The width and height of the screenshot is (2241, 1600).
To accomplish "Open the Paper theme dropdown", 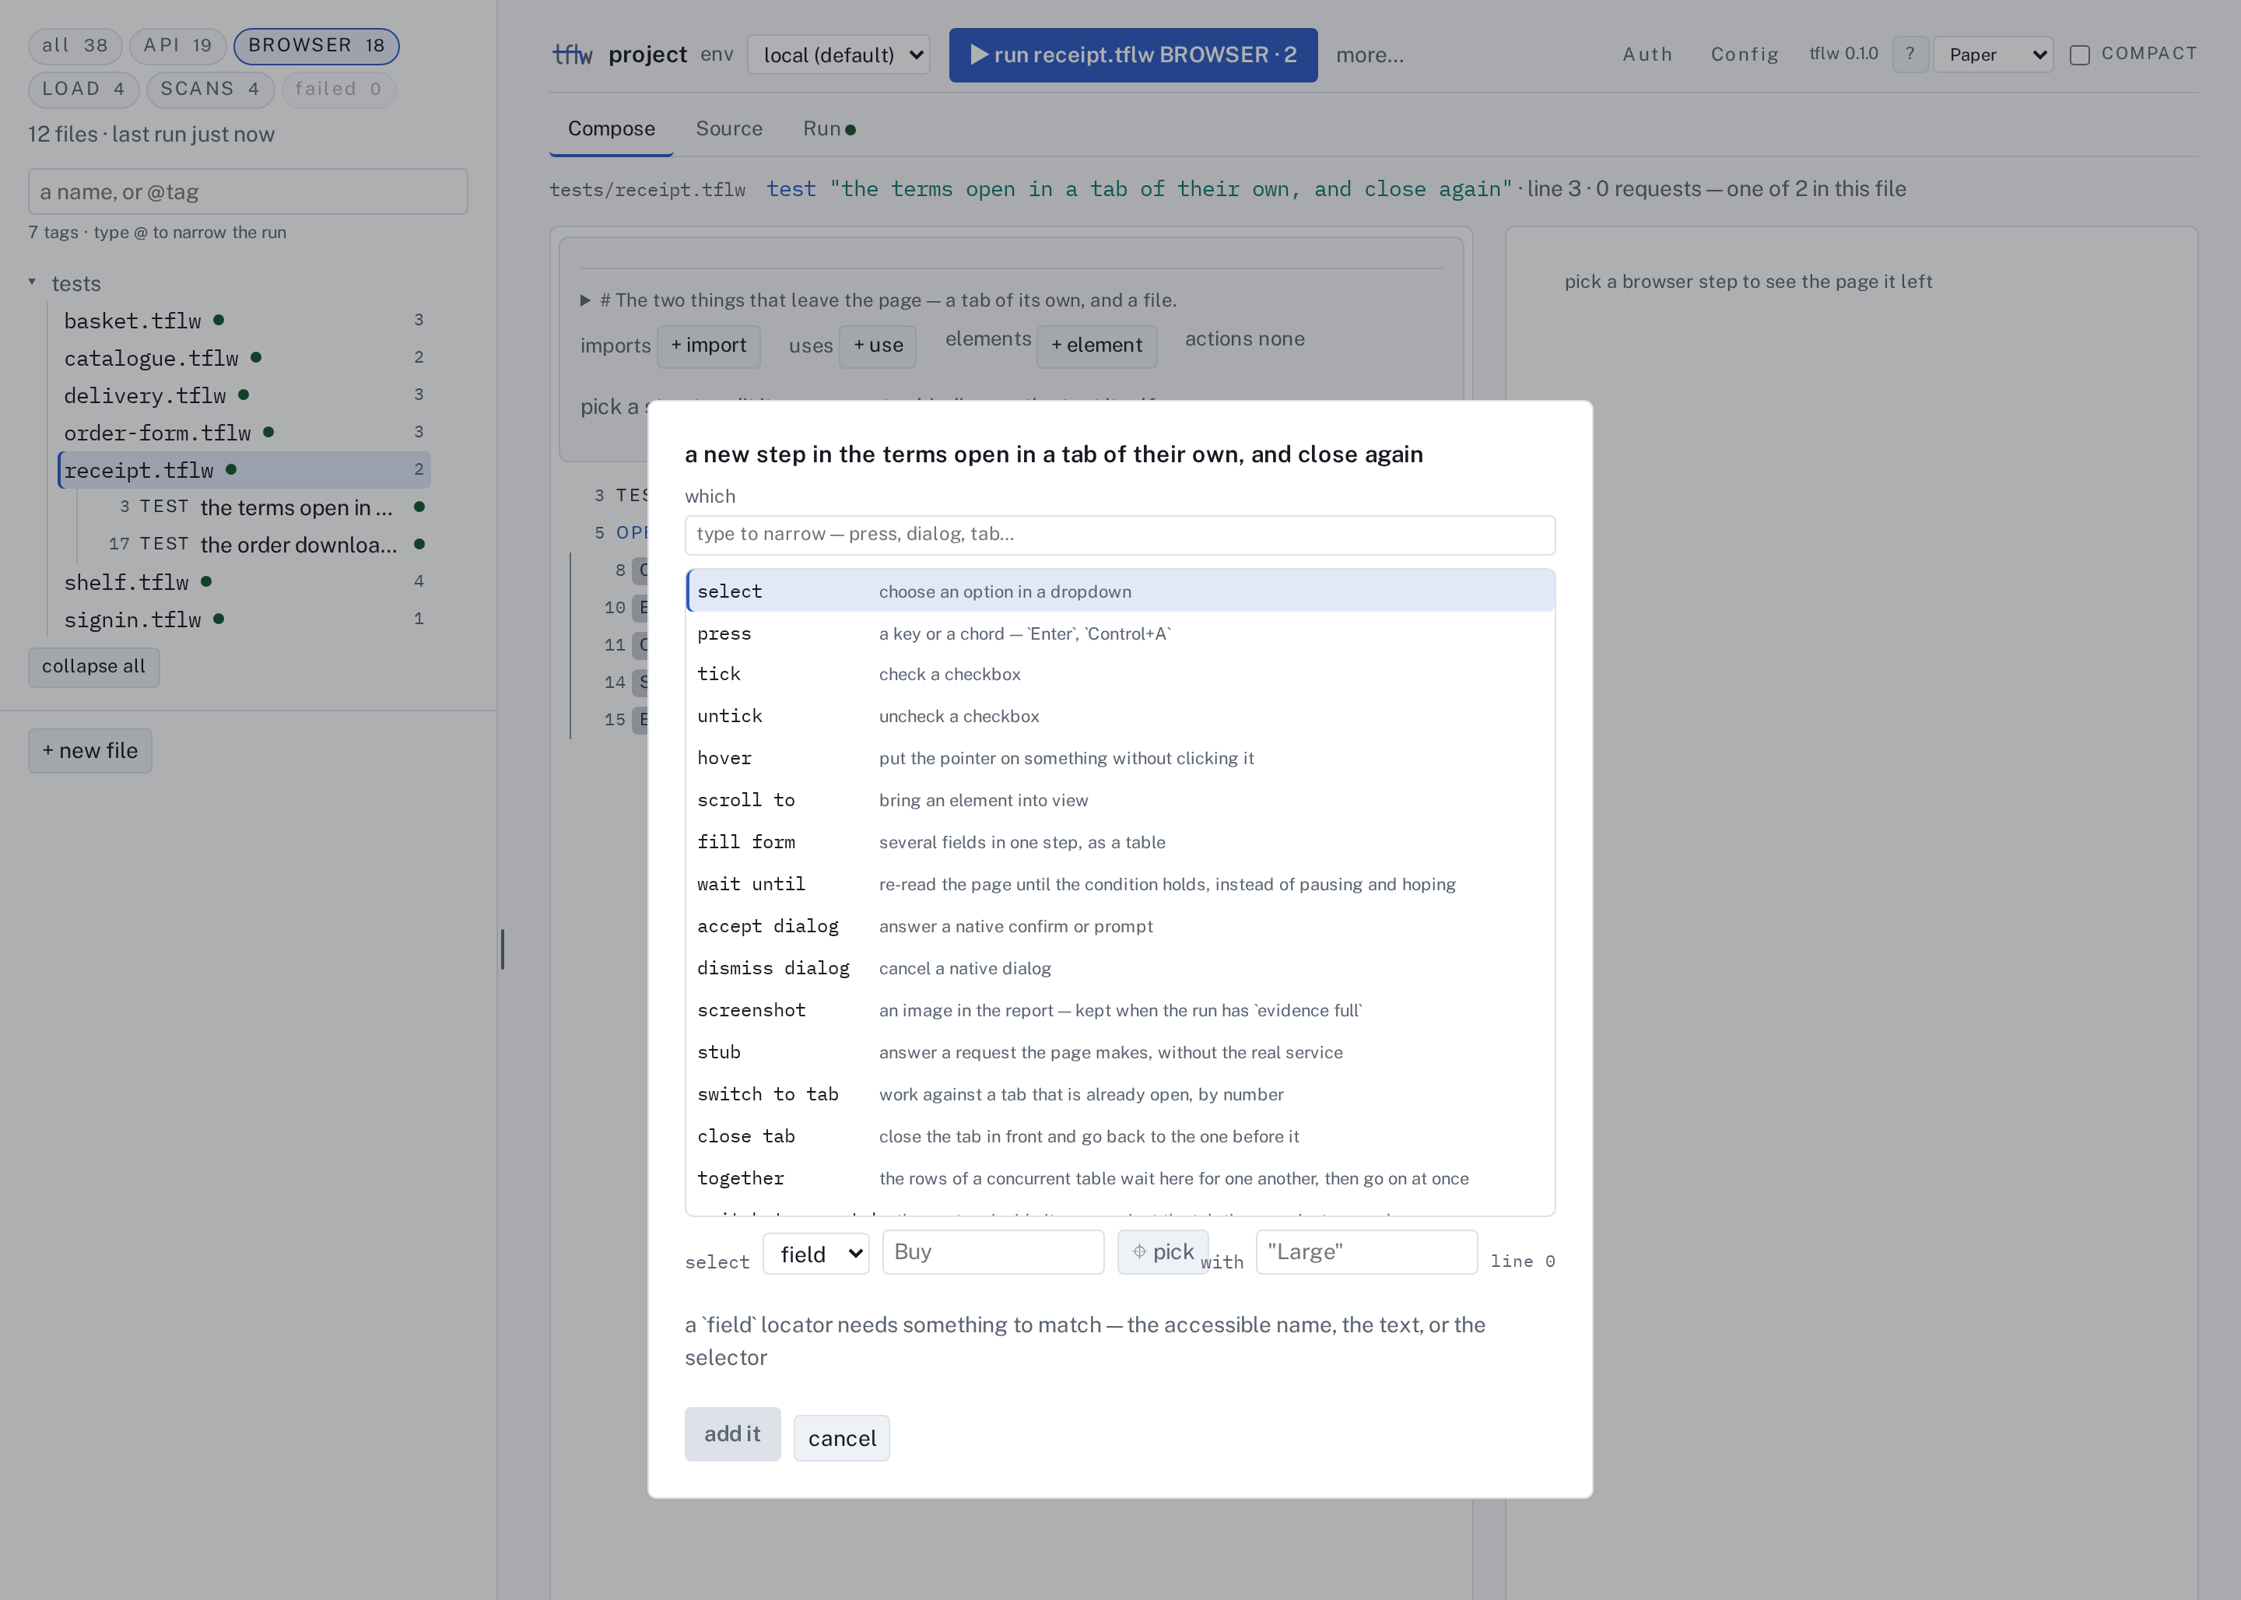I will pyautogui.click(x=1993, y=55).
